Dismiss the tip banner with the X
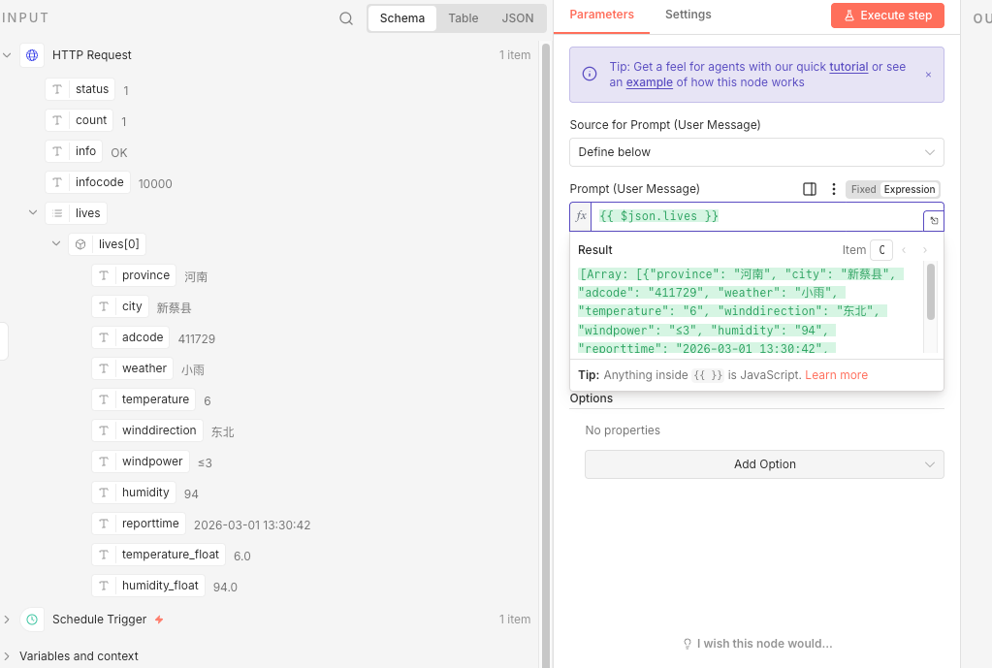Image resolution: width=992 pixels, height=668 pixels. (x=928, y=75)
